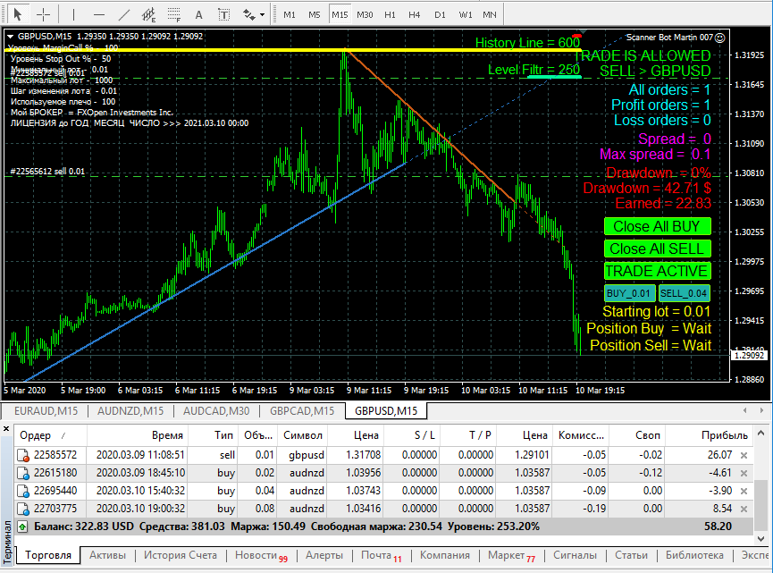Select the Crosshair tool
Image resolution: width=773 pixels, height=573 pixels.
tap(44, 14)
